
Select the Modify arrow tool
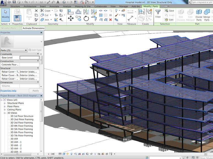point(6,14)
